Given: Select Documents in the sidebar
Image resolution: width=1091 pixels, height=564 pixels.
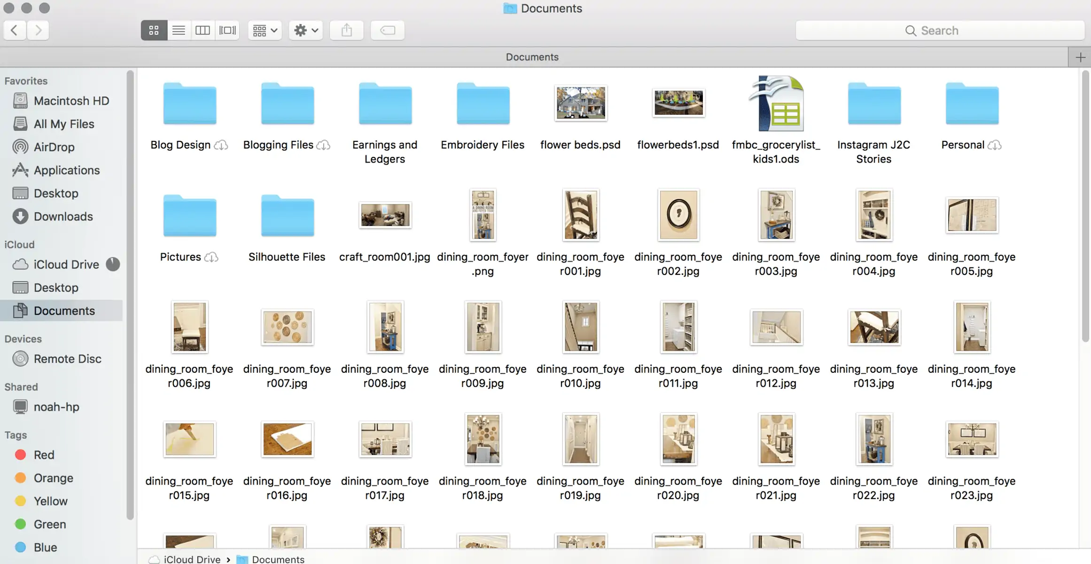Looking at the screenshot, I should (62, 311).
